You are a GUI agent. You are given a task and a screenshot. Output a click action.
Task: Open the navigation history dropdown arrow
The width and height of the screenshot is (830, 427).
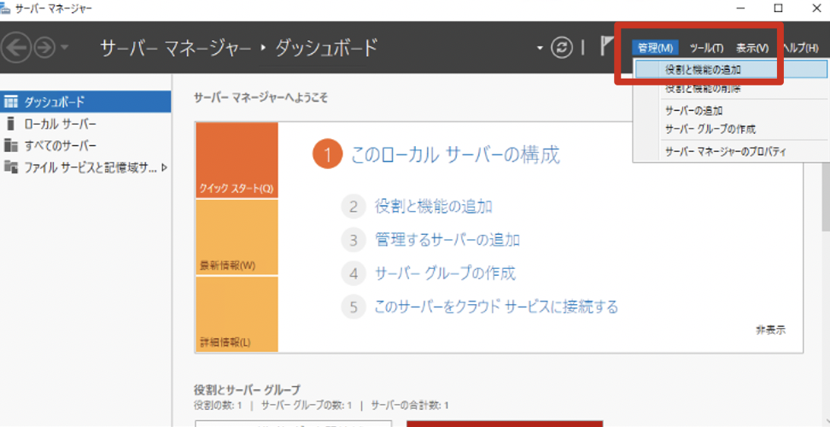64,48
